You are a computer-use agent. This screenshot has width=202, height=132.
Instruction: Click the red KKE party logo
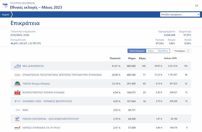(17, 92)
